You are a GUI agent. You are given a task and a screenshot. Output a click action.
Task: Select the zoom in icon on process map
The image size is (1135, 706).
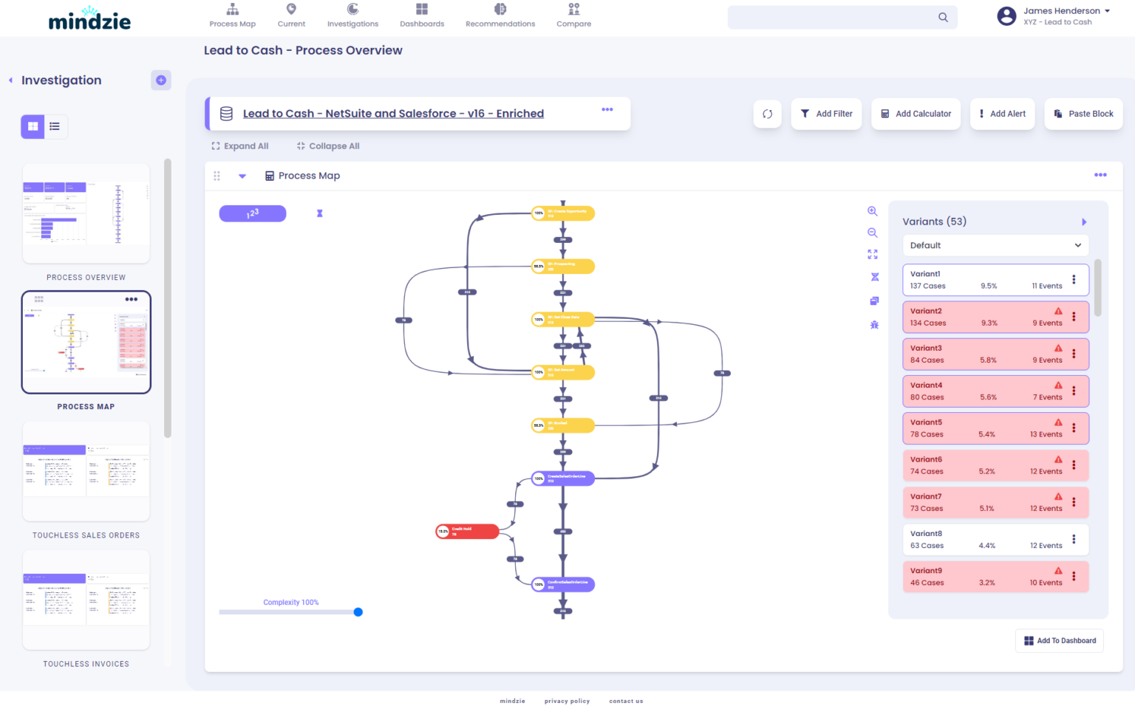(873, 211)
